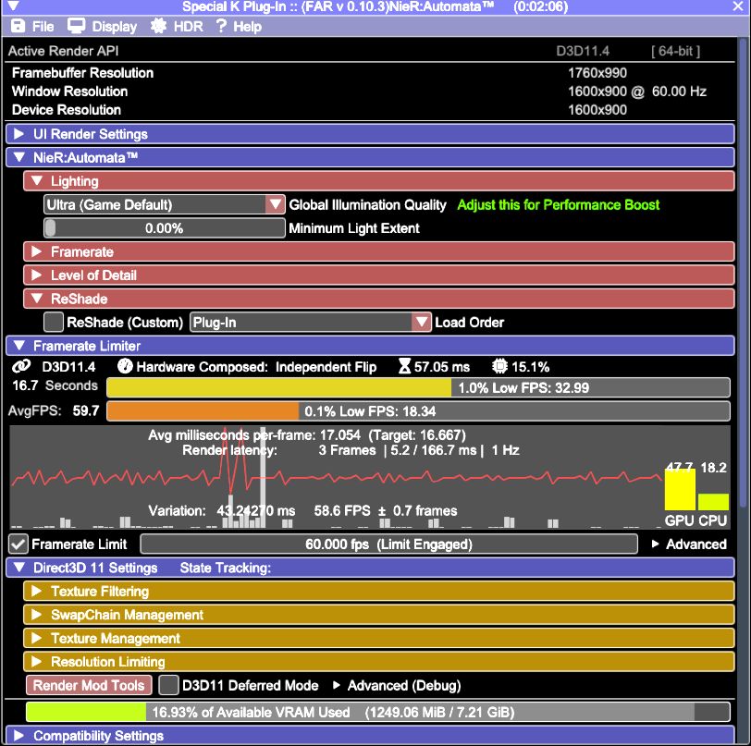751x746 pixels.
Task: Expand the Advanced framerate limit options
Action: pos(689,544)
